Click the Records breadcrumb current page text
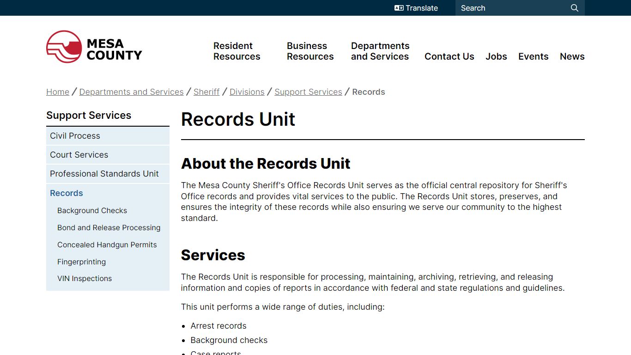The width and height of the screenshot is (631, 355). (x=369, y=92)
